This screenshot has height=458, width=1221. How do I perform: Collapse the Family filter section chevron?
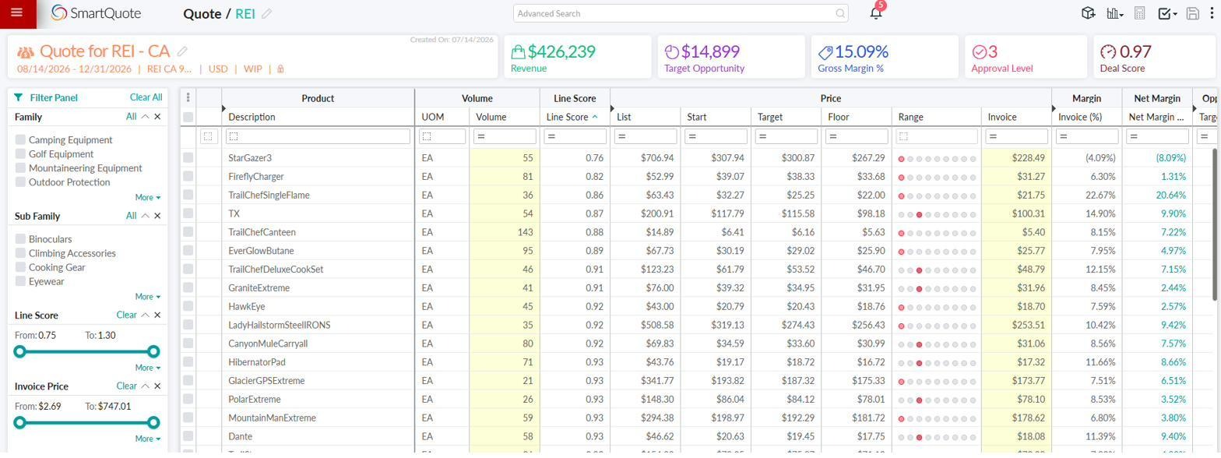[x=145, y=117]
